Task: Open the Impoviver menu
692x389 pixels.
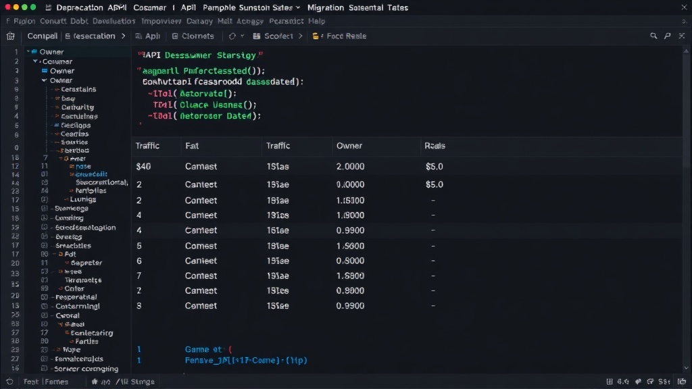Action: (x=161, y=21)
